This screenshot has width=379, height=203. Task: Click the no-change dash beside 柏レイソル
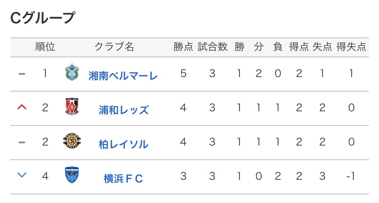21,142
